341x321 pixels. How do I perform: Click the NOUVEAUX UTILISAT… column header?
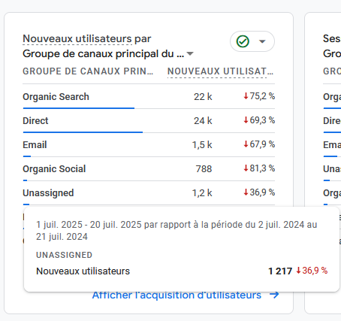coord(220,71)
